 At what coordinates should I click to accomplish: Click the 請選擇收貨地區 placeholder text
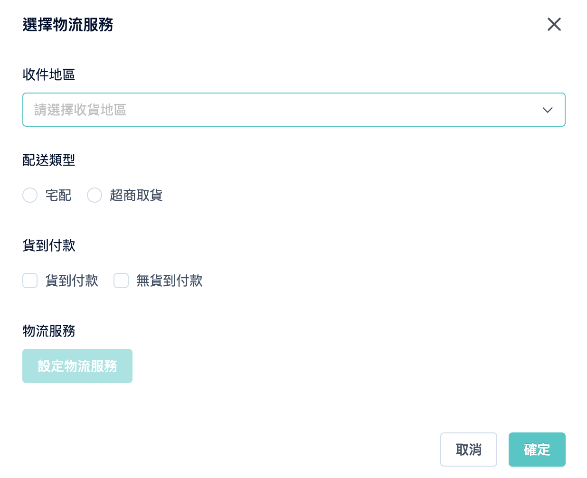(80, 110)
